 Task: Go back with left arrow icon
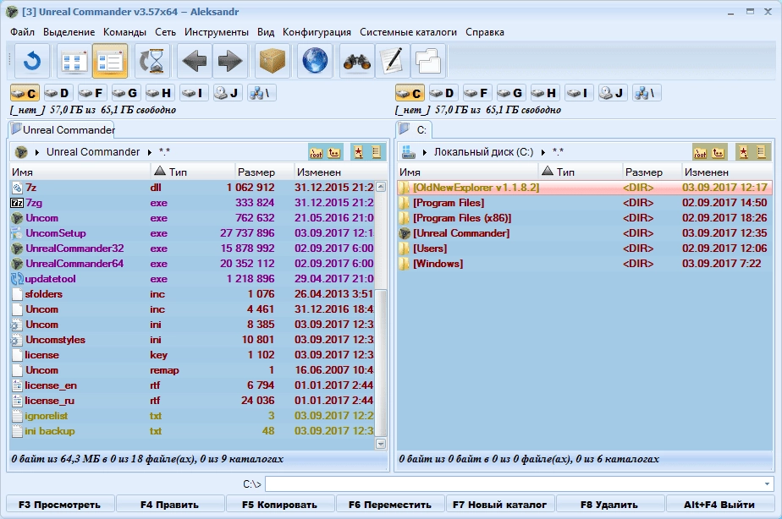[x=195, y=61]
